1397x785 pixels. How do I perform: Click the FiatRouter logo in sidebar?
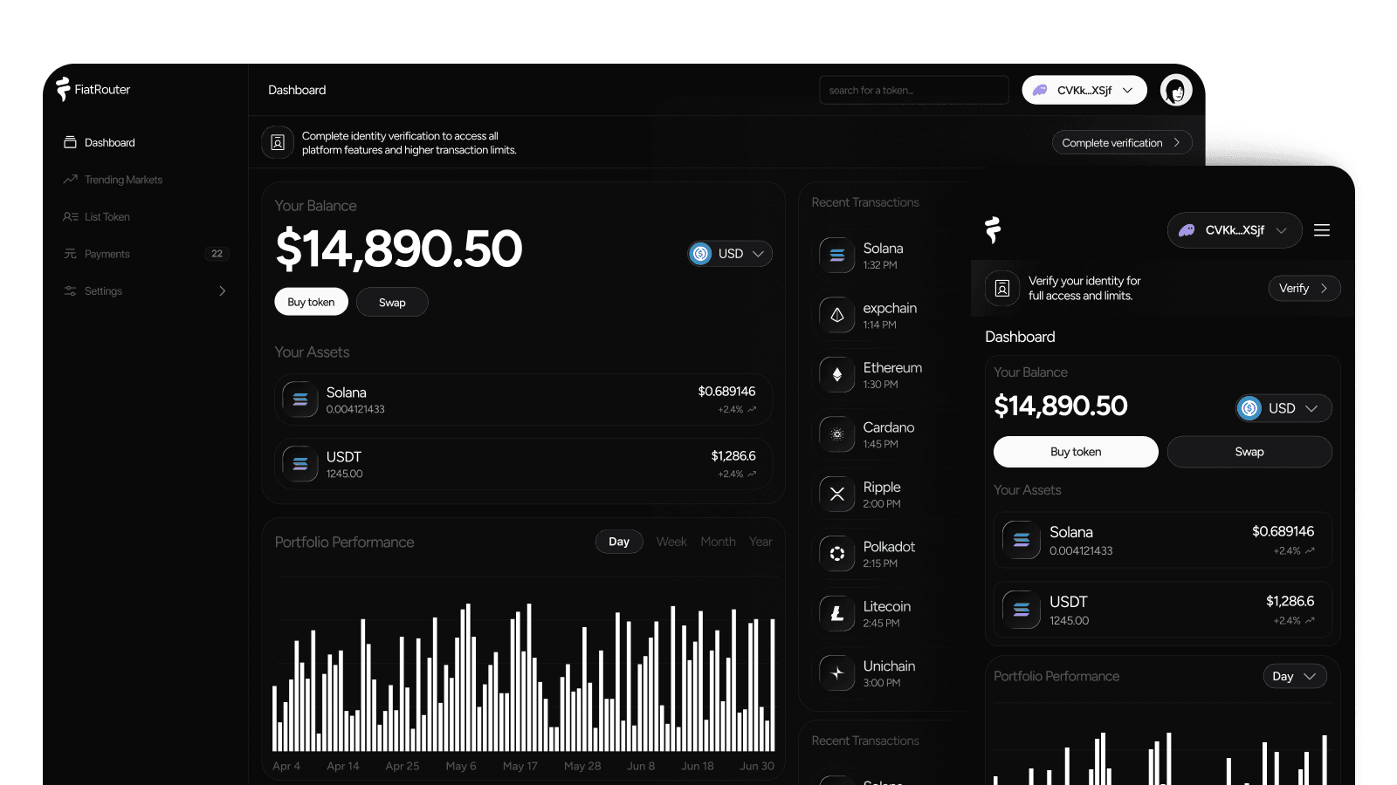[x=93, y=89]
